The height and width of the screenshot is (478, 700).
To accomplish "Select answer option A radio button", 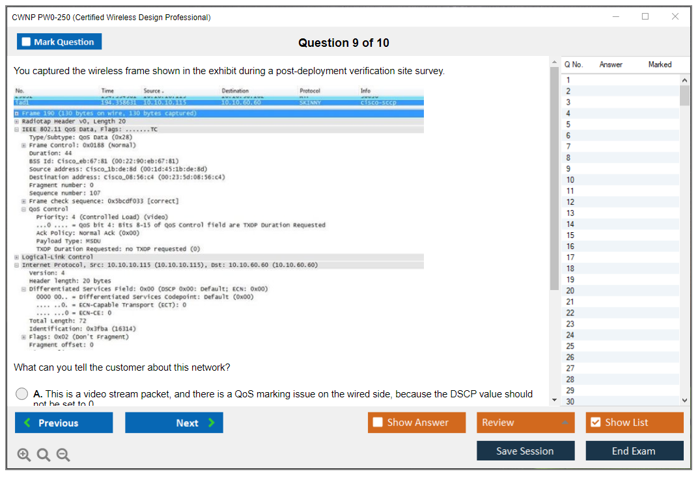I will (x=21, y=394).
